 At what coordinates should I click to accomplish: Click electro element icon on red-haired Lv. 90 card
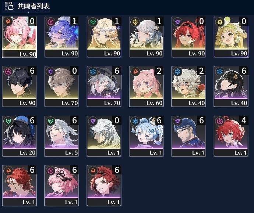tap(177, 22)
